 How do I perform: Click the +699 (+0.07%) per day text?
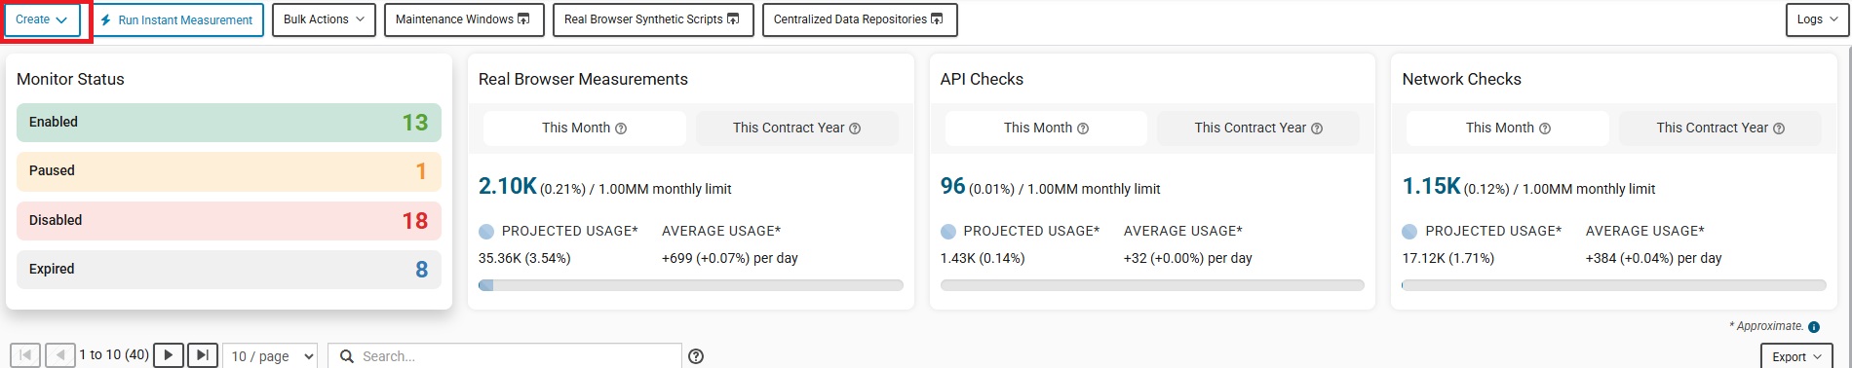point(730,259)
